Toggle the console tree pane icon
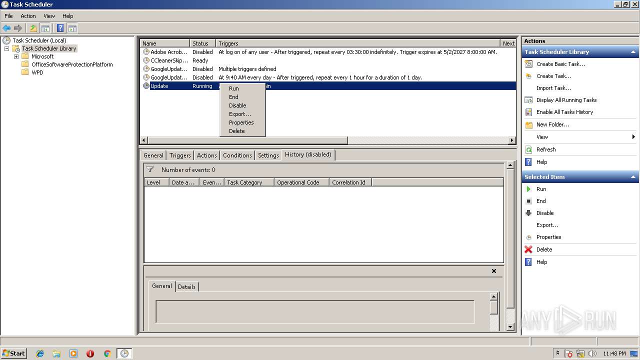The image size is (640, 360). coord(45,28)
